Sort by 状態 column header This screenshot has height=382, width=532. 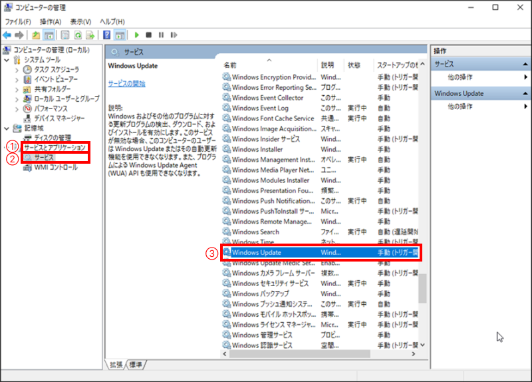[x=359, y=65]
